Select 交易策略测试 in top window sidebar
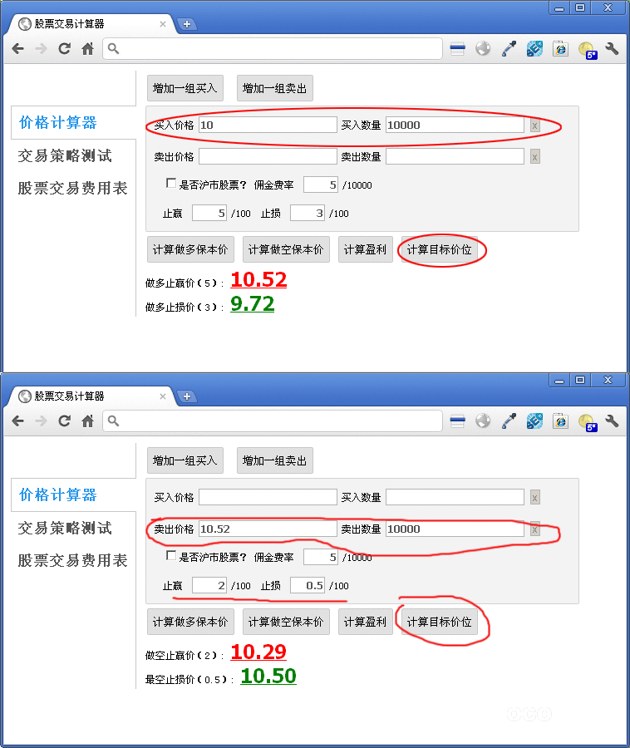 point(65,155)
